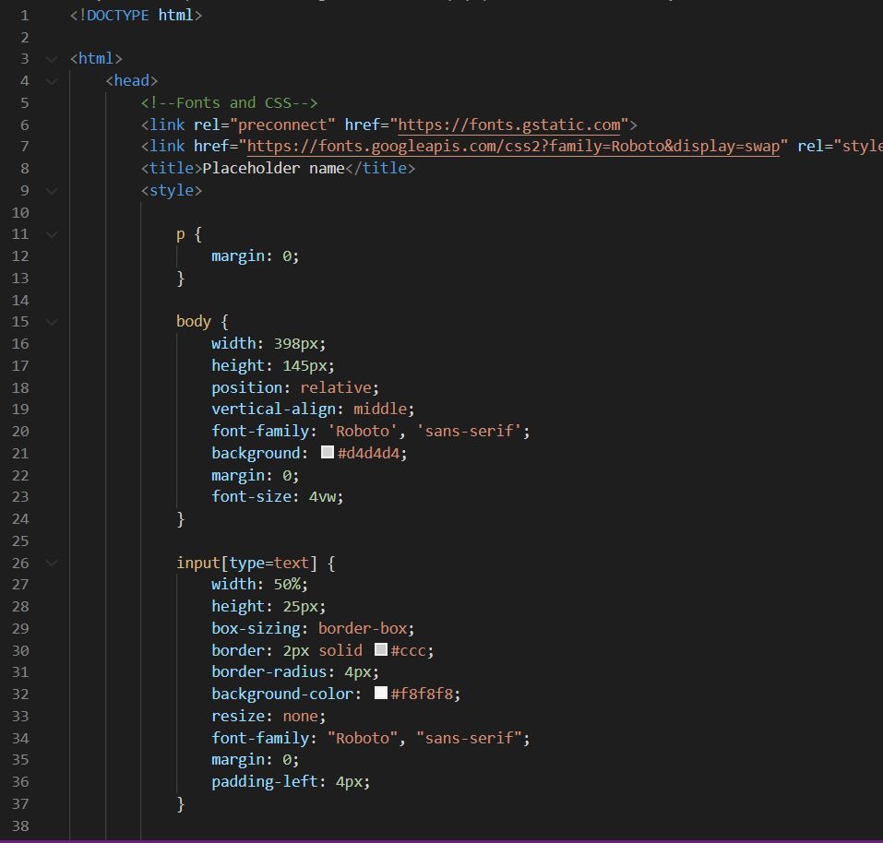Click 'margin: 0;' on line 35
This screenshot has height=843, width=883.
[255, 760]
